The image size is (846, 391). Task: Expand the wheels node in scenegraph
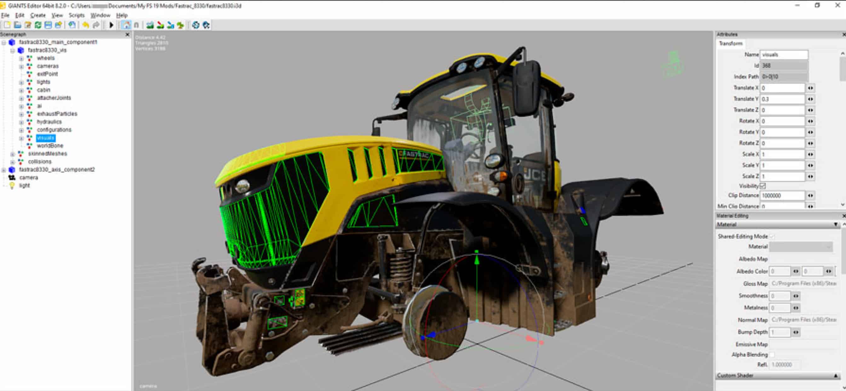21,58
